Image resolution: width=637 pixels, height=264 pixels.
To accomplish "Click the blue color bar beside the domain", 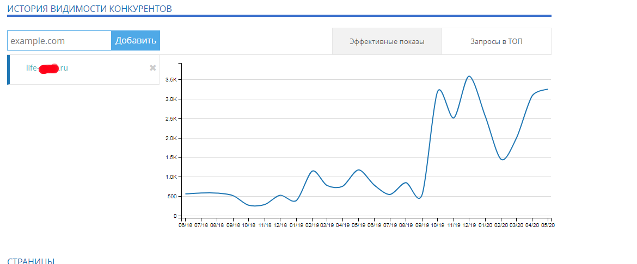I will 9,70.
